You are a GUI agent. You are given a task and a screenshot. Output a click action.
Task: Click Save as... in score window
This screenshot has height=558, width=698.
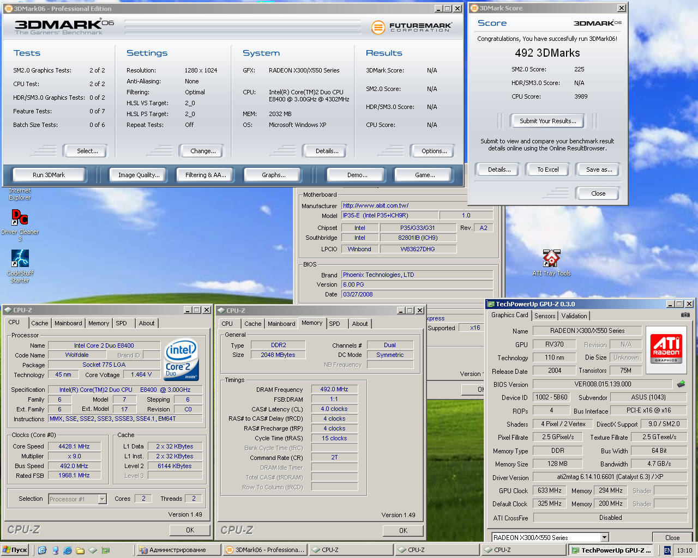point(599,169)
